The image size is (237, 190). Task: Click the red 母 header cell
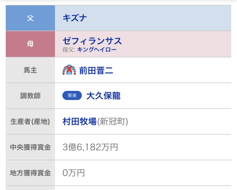[30, 44]
